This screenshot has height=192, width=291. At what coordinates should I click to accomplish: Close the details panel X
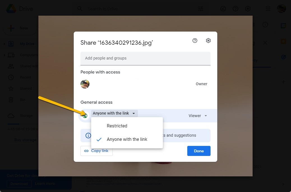coord(265,43)
